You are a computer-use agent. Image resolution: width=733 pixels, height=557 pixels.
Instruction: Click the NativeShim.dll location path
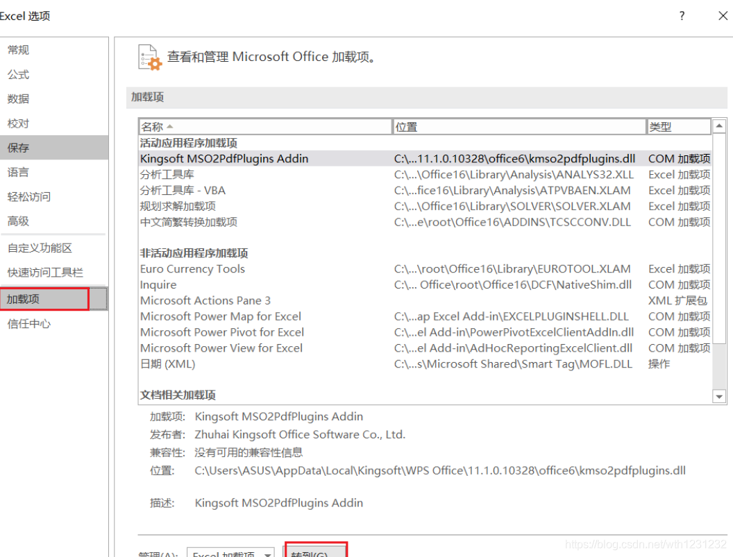513,285
